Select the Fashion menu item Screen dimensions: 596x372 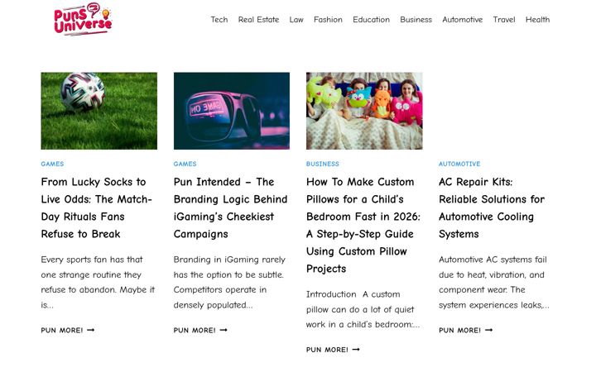328,19
